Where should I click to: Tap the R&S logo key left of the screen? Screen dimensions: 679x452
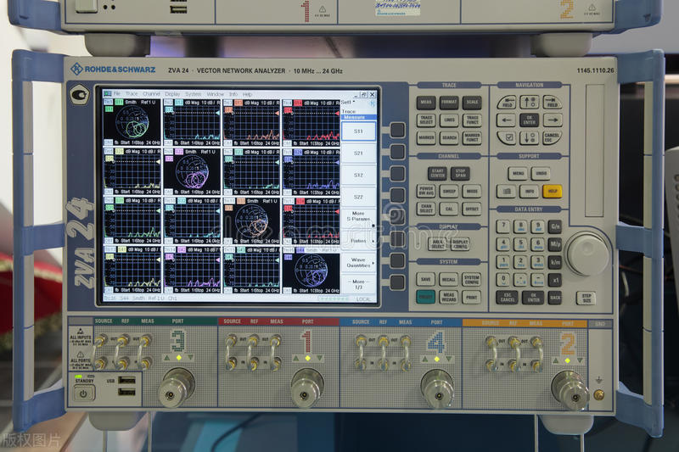click(x=79, y=94)
